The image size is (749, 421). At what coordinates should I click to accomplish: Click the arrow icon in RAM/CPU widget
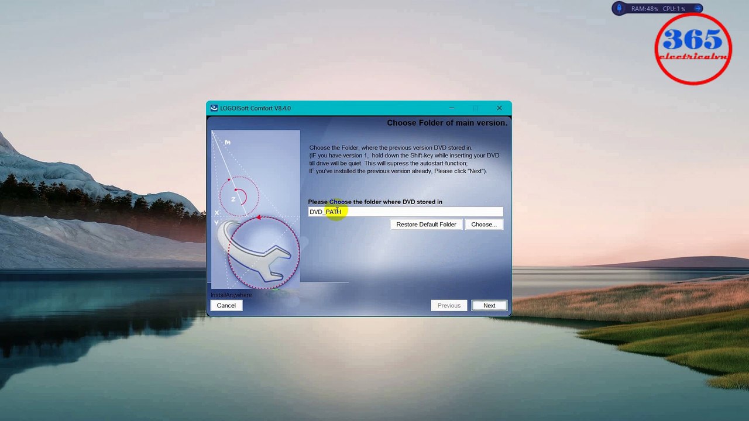pyautogui.click(x=698, y=9)
